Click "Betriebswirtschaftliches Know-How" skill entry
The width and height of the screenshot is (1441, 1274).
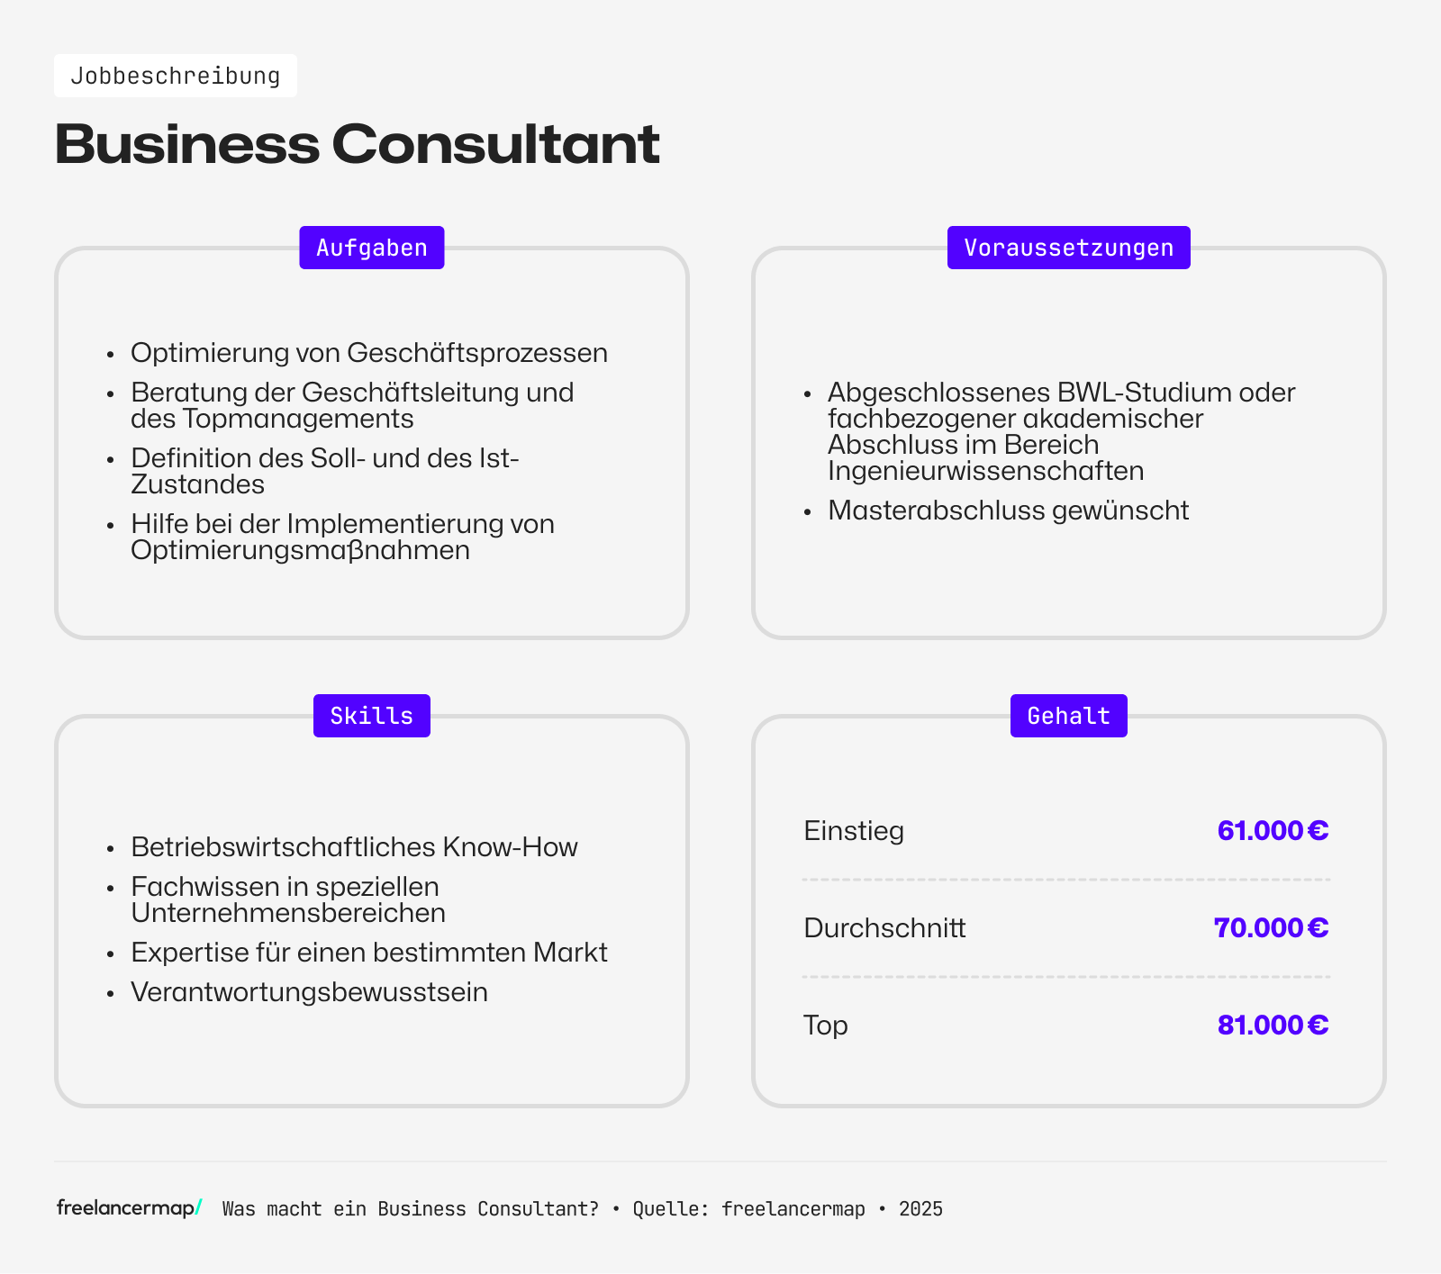(x=354, y=847)
